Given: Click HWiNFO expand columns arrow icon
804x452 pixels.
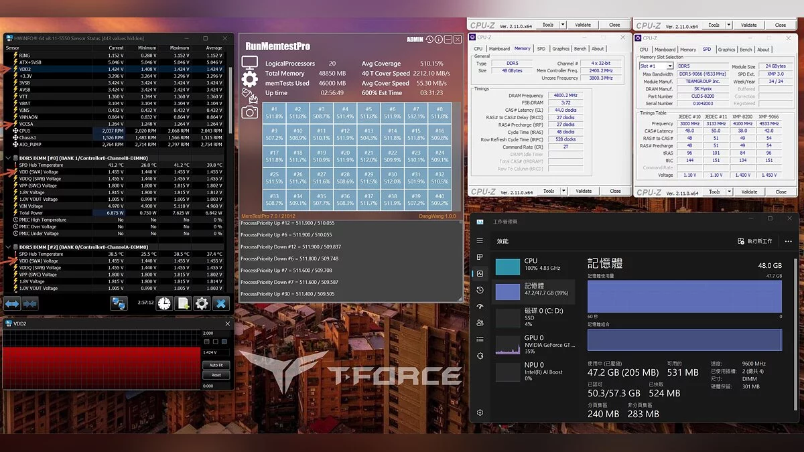Looking at the screenshot, I should tap(12, 303).
